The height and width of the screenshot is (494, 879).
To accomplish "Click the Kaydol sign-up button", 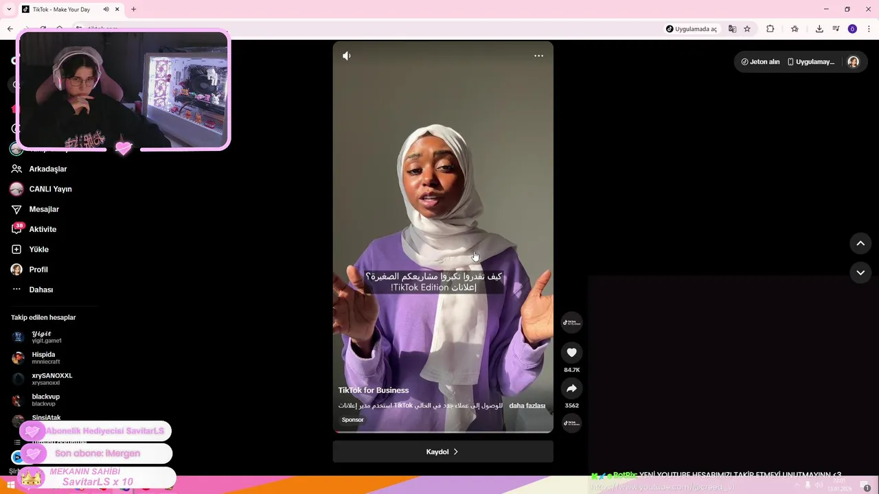I will click(x=443, y=451).
